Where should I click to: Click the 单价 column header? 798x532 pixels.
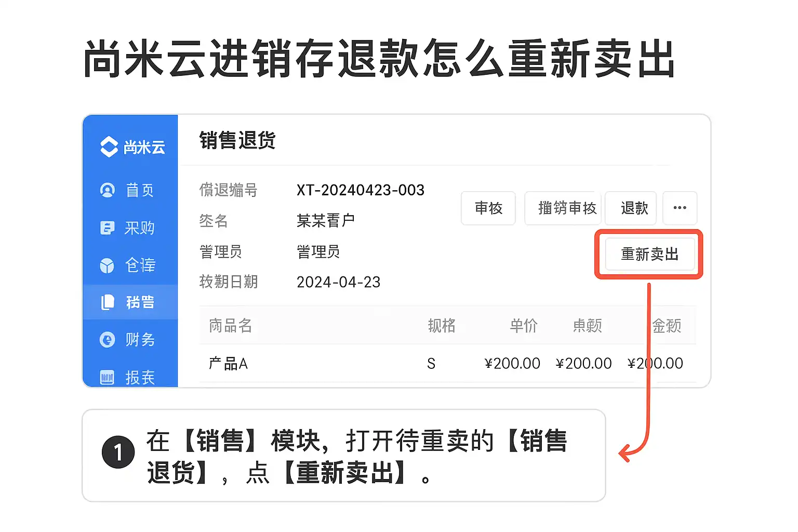tap(524, 326)
